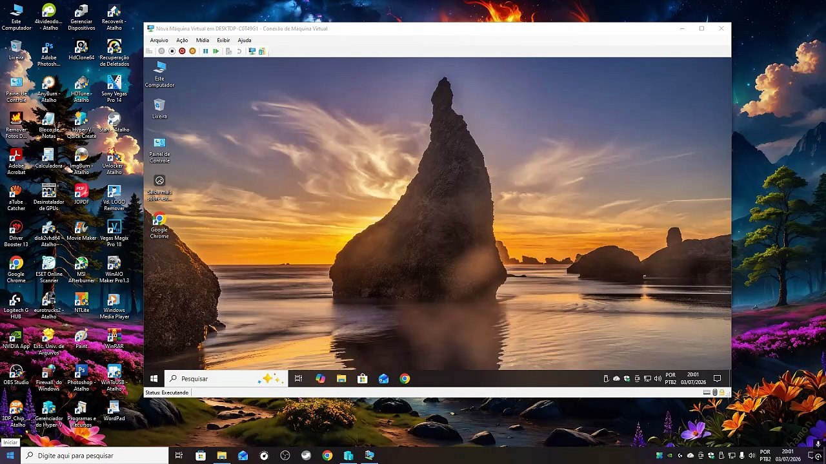Click the lock icon in VM status bar
The image size is (826, 464).
tap(721, 392)
